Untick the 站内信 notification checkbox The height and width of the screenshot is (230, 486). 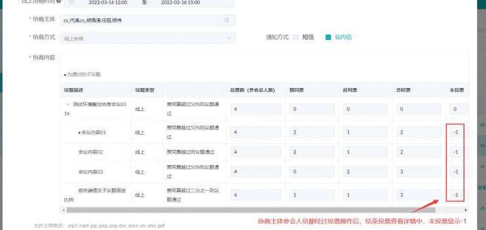point(328,38)
